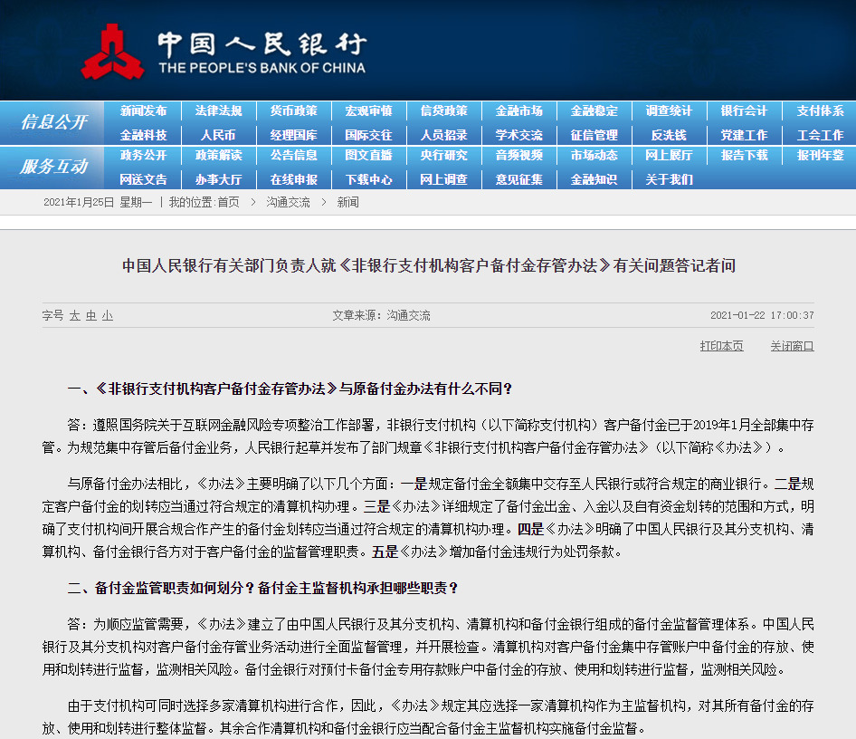Open the 金融市场 section

coord(519,110)
